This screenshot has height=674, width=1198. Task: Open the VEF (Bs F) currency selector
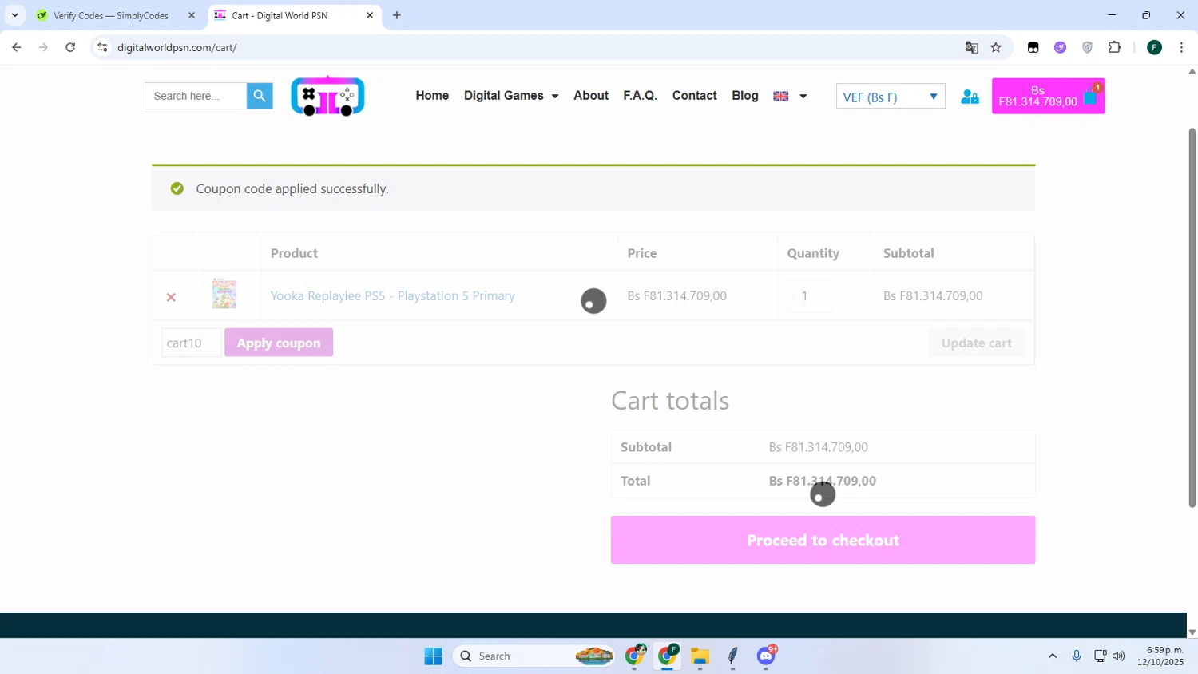pyautogui.click(x=891, y=97)
